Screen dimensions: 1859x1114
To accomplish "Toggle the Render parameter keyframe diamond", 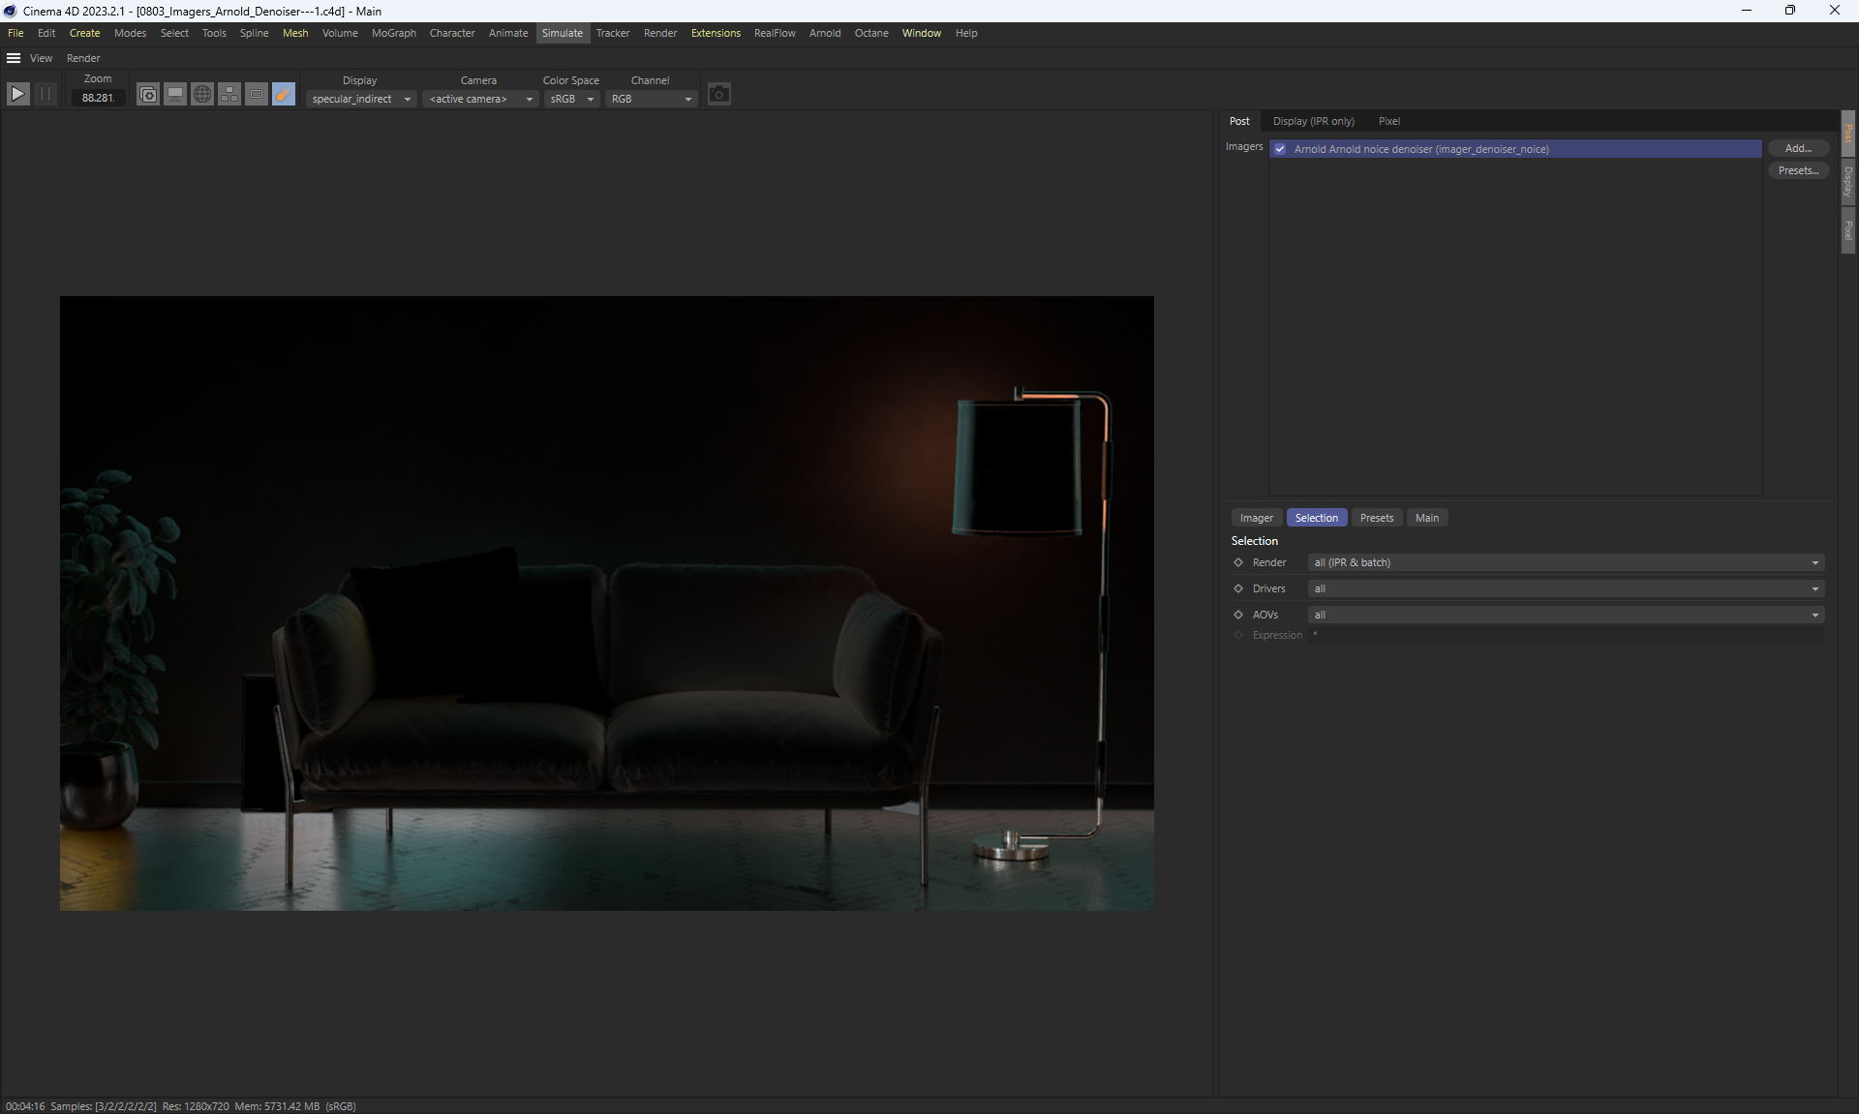I will pos(1237,562).
